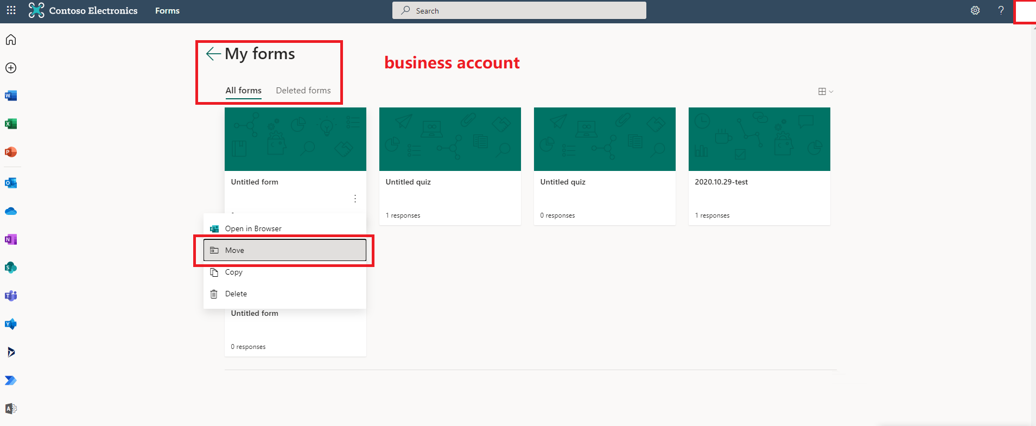Open Outlook from the sidebar
Screen dimensions: 1036x426
click(x=11, y=183)
